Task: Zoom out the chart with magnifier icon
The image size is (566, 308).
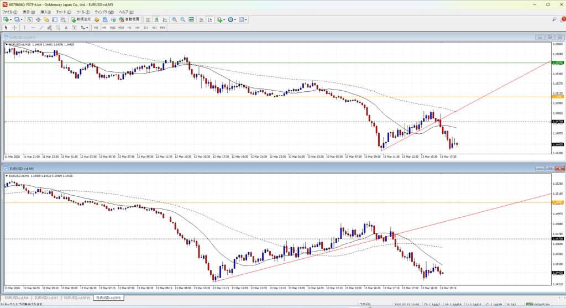Action: click(x=183, y=20)
